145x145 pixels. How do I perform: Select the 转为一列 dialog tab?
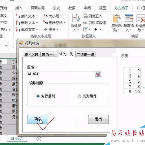66,54
